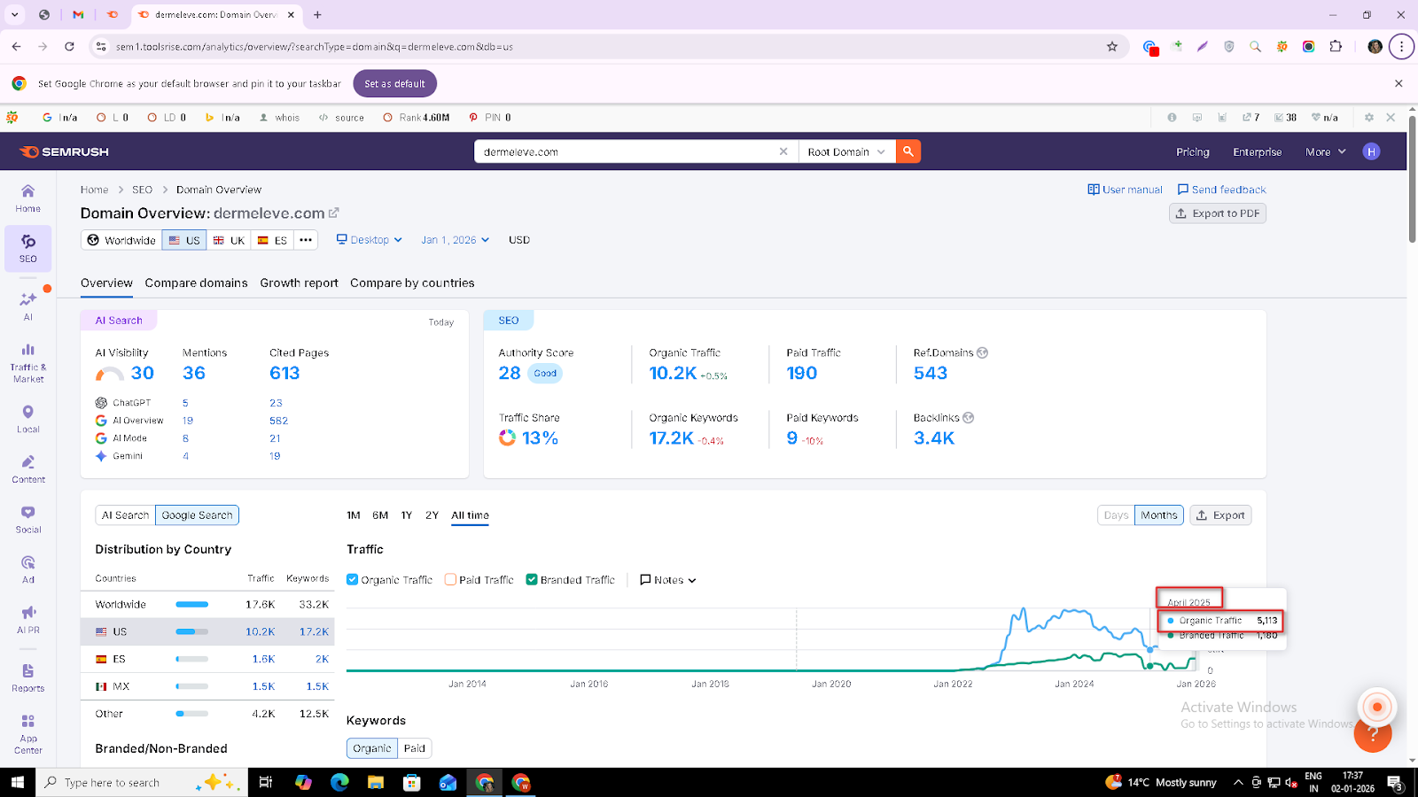Open Windows Task View
Image resolution: width=1418 pixels, height=797 pixels.
(265, 782)
